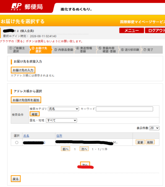Open the メニュー button
The width and height of the screenshot is (165, 187).
pyautogui.click(x=132, y=30)
